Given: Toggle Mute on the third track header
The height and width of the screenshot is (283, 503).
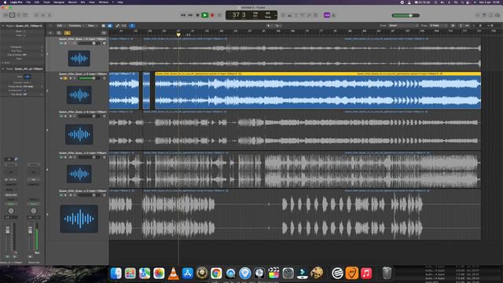Looking at the screenshot, I should click(x=61, y=116).
